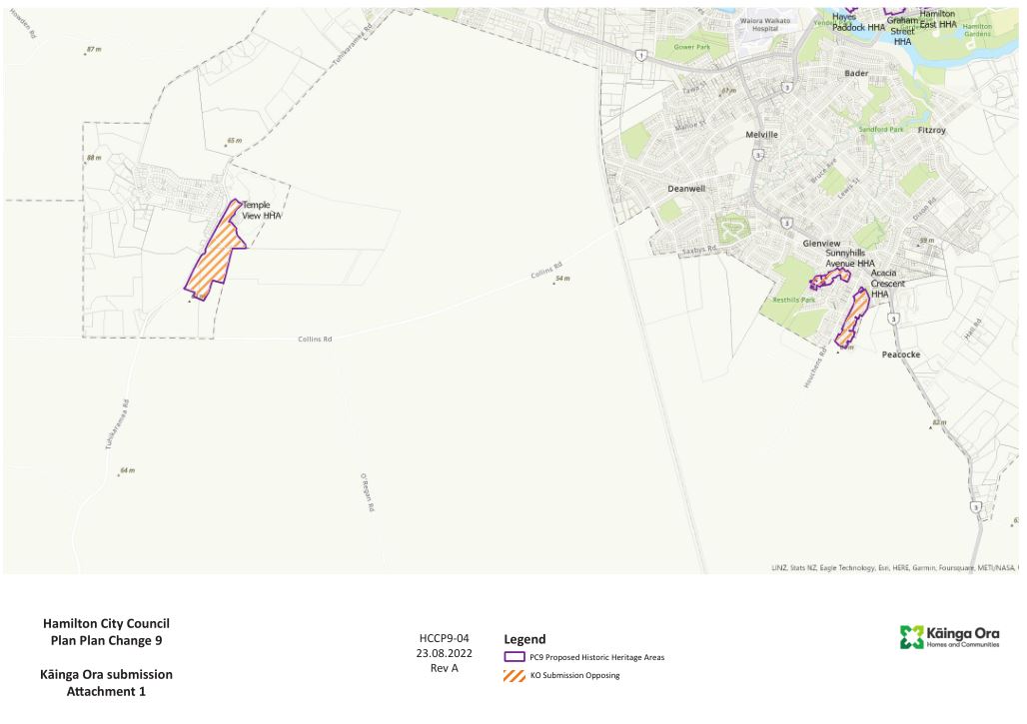The width and height of the screenshot is (1027, 724).
Task: Click the Peacocke suburb label
Action: (x=901, y=355)
